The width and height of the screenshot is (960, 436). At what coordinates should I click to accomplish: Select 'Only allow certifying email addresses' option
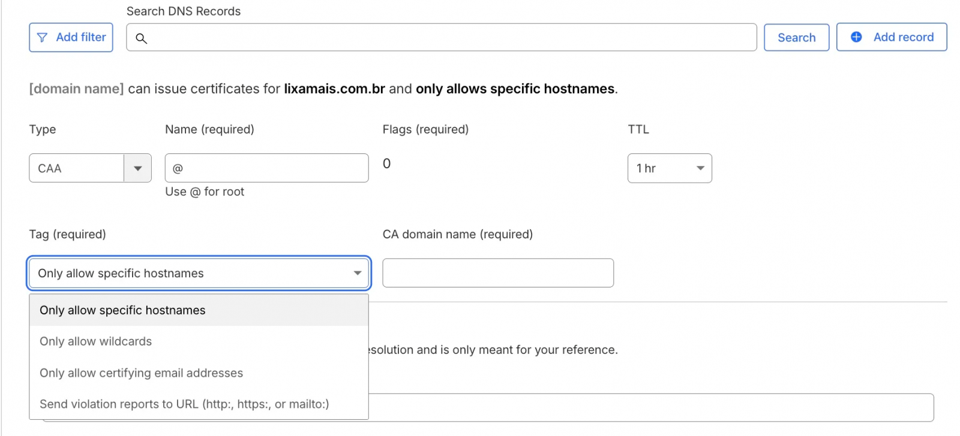click(142, 373)
